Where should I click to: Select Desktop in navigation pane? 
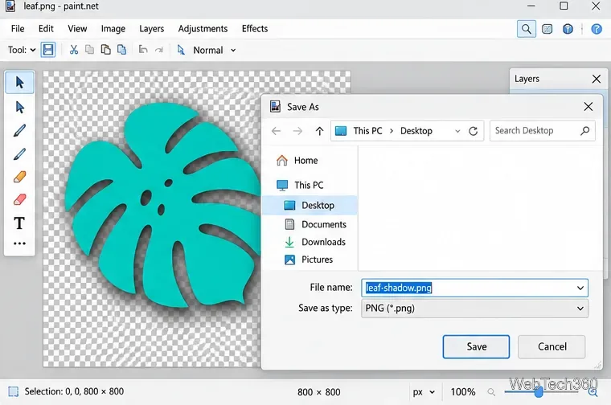[310, 205]
